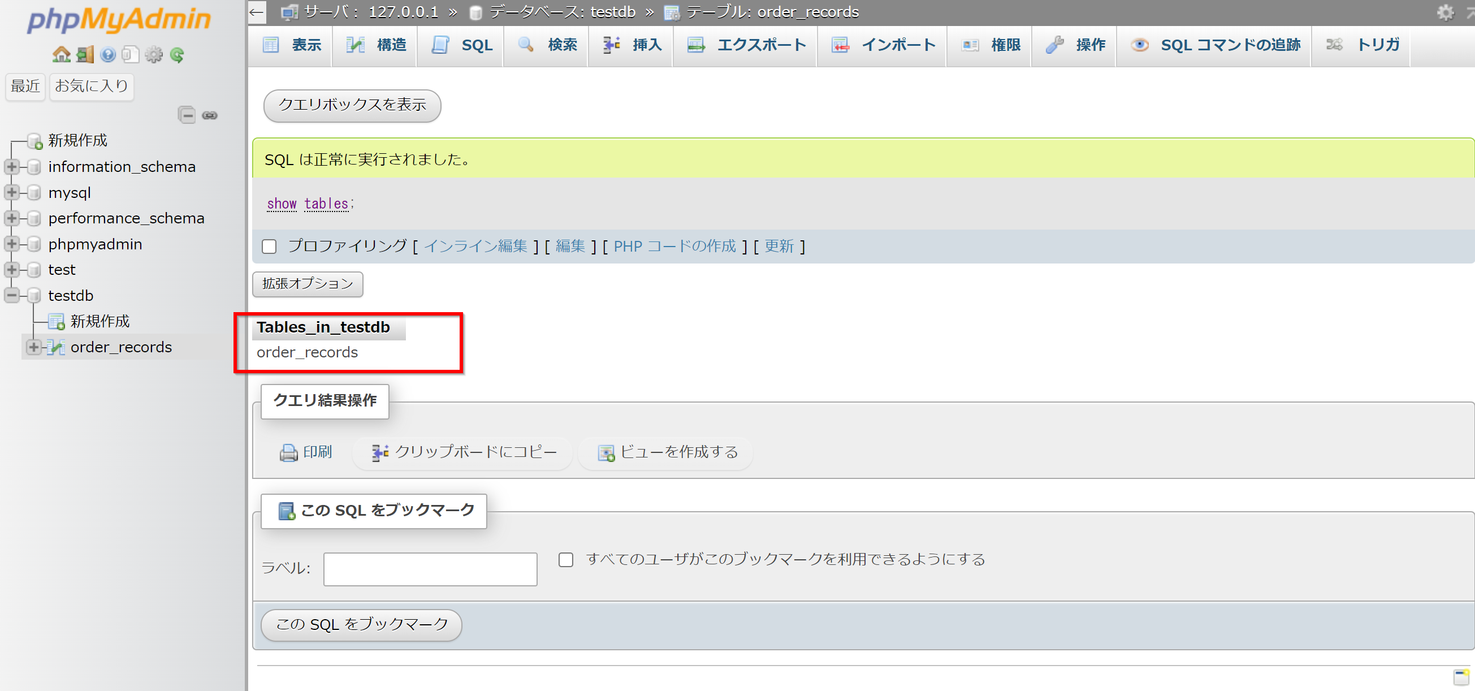Click the database icon in the breadcrumb
The height and width of the screenshot is (691, 1475).
point(475,12)
